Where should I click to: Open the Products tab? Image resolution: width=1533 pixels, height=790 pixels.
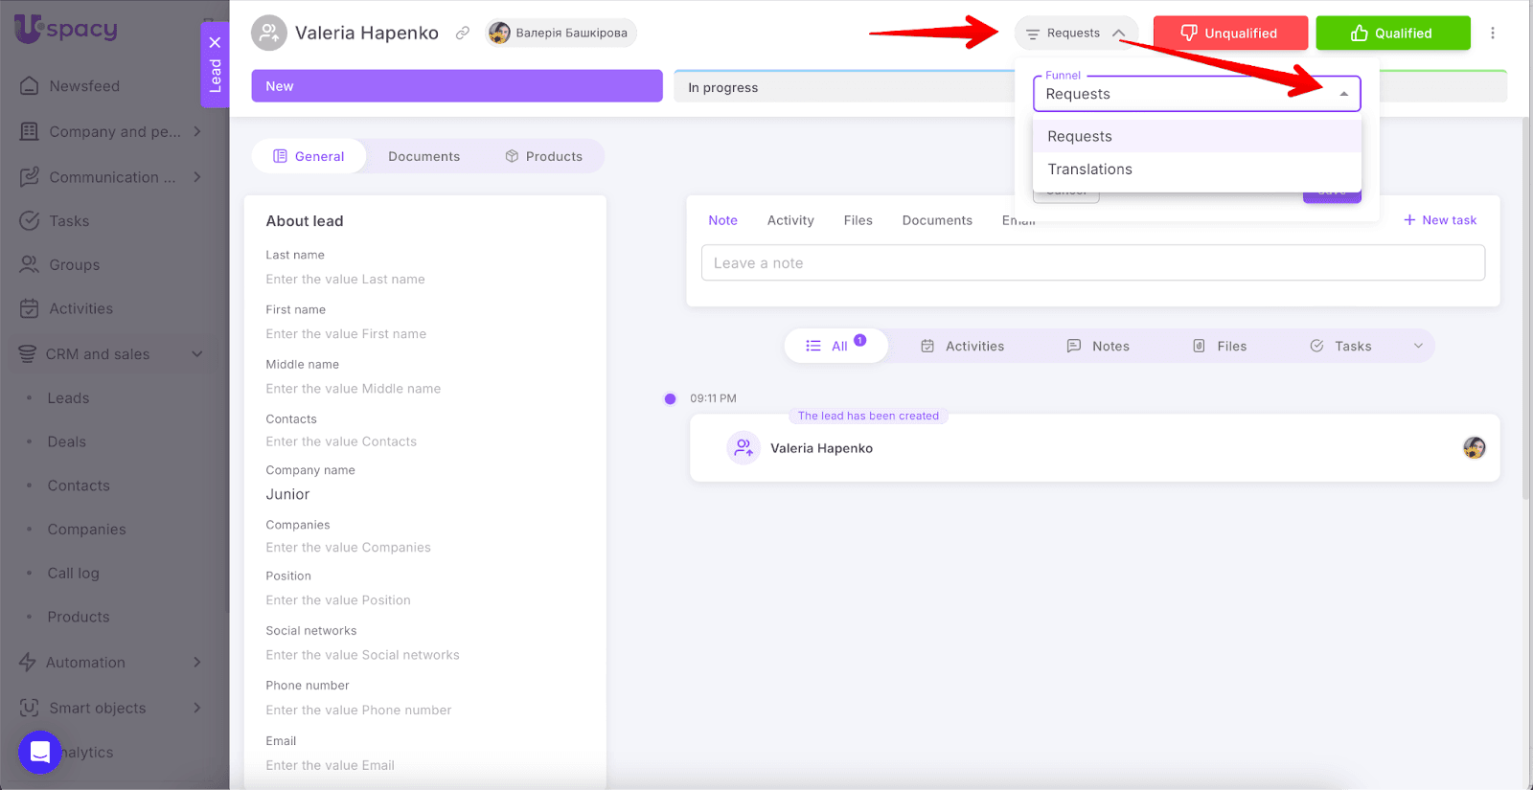pos(543,156)
